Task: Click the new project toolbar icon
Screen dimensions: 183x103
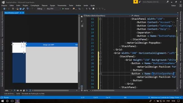Action: [x=13, y=9]
